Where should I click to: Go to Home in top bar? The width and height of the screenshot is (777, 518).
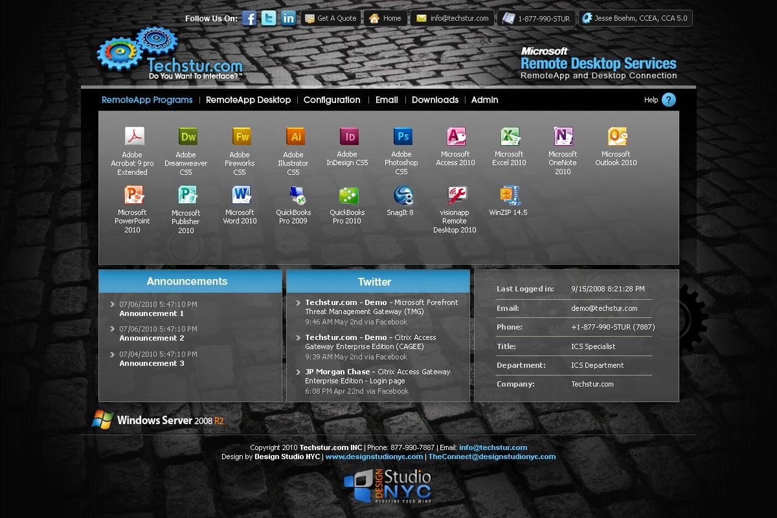click(x=386, y=18)
